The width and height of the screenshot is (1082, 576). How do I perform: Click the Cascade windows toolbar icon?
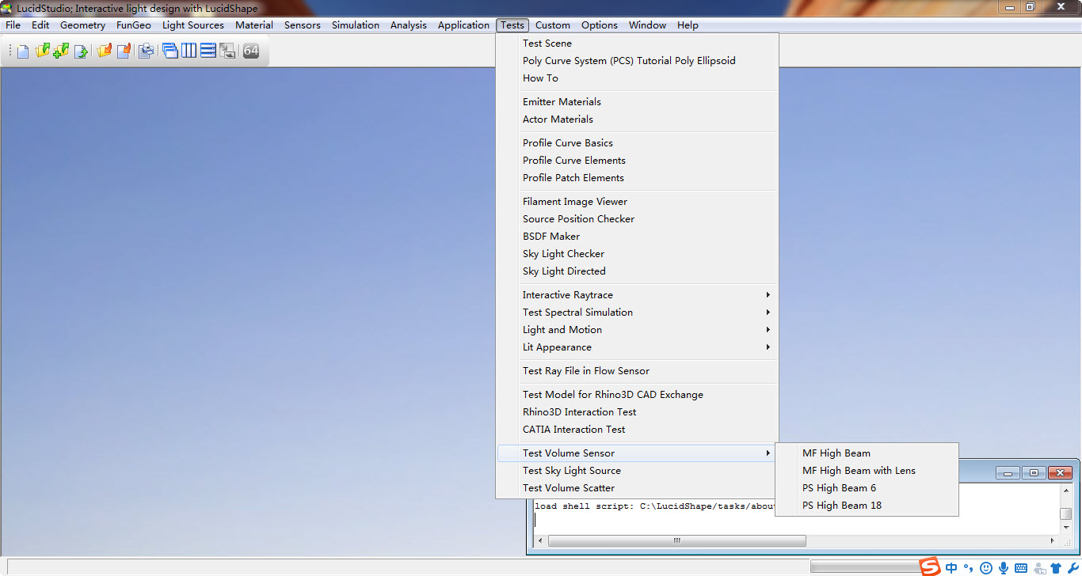pos(170,51)
